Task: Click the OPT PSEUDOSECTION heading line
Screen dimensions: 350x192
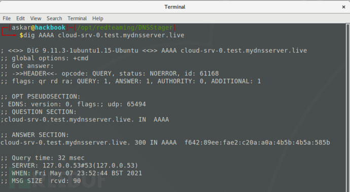Action: [x=41, y=97]
